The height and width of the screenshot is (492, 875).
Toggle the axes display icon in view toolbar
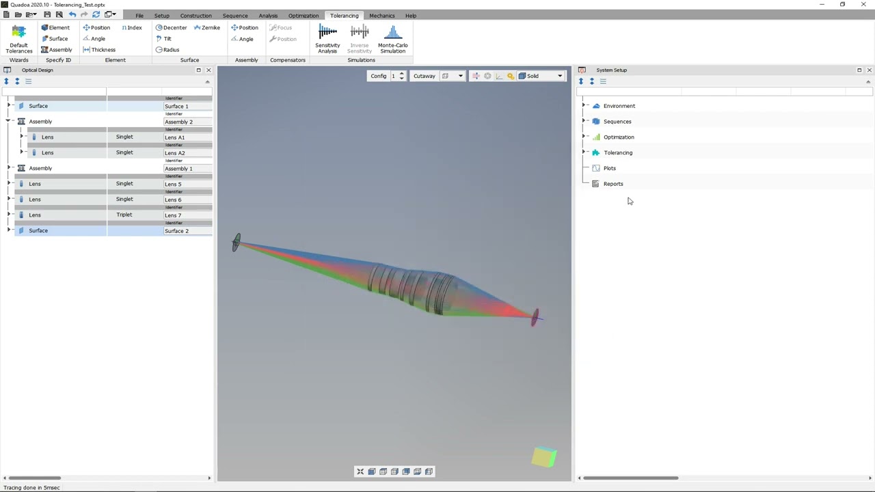click(499, 76)
